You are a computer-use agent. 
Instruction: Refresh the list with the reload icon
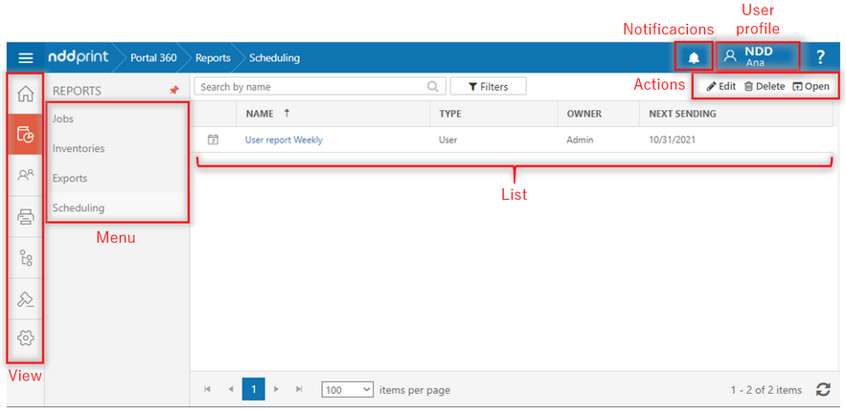coord(822,390)
